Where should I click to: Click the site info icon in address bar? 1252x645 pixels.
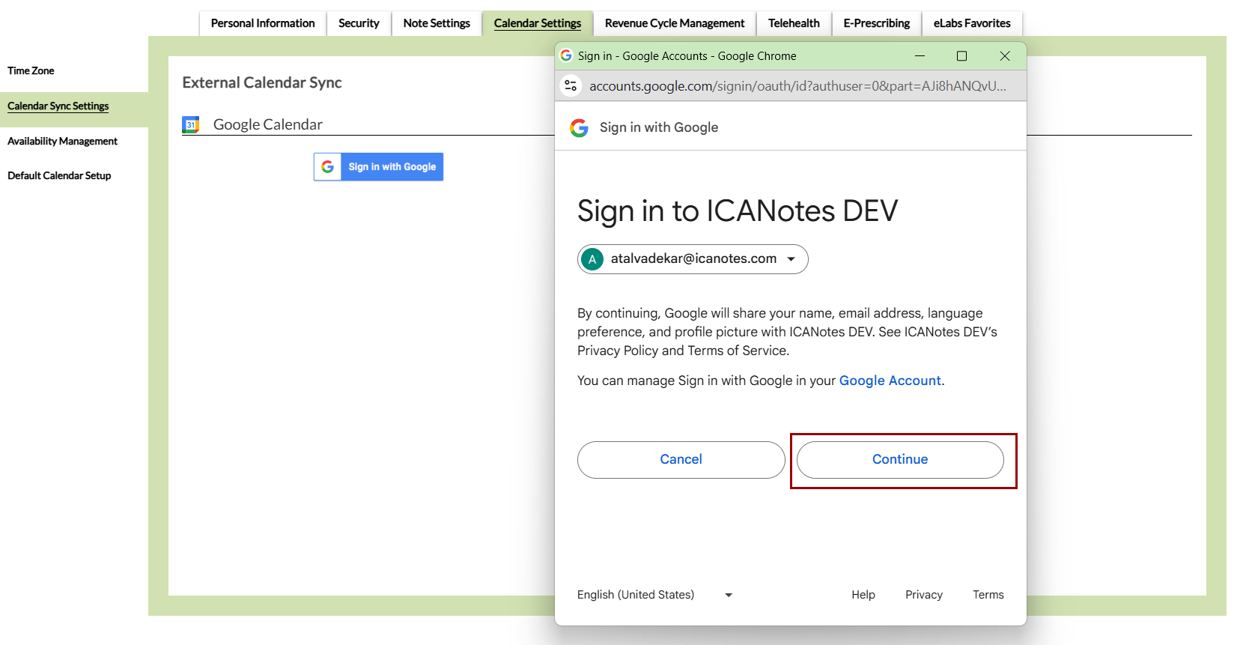(x=571, y=85)
